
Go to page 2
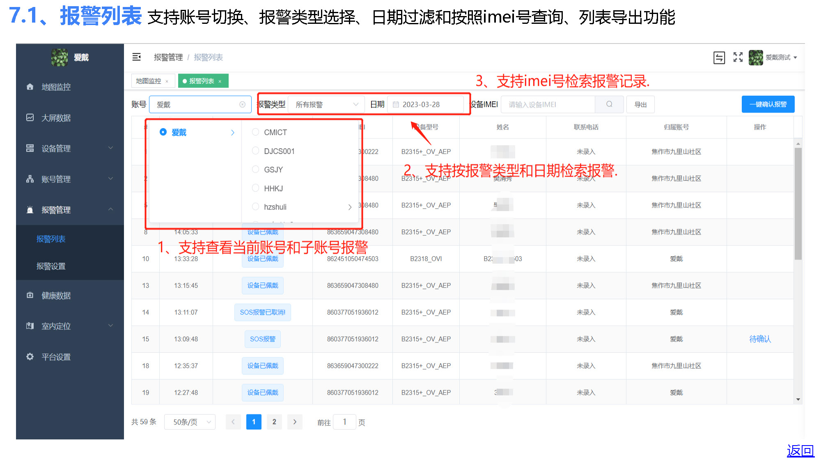[x=274, y=422]
